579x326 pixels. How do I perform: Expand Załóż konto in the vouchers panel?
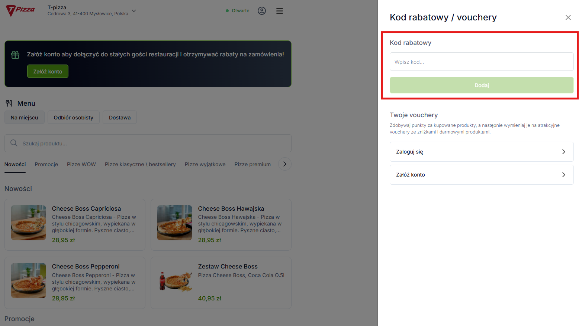[481, 175]
